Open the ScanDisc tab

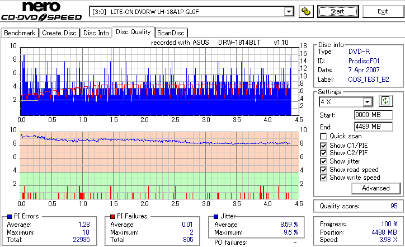point(171,33)
